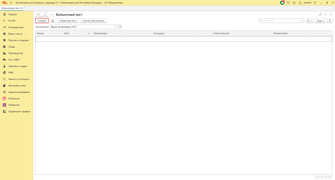Open favorites star in title bar
The width and height of the screenshot is (335, 180).
[294, 3]
